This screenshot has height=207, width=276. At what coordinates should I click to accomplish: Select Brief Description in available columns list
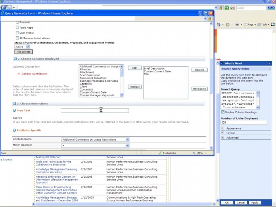tap(90, 75)
